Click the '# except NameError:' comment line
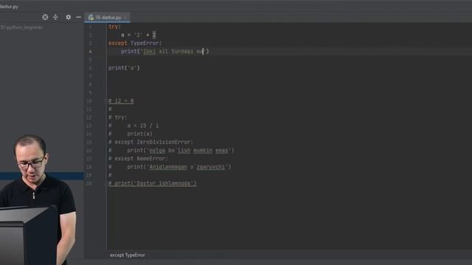 [x=138, y=159]
